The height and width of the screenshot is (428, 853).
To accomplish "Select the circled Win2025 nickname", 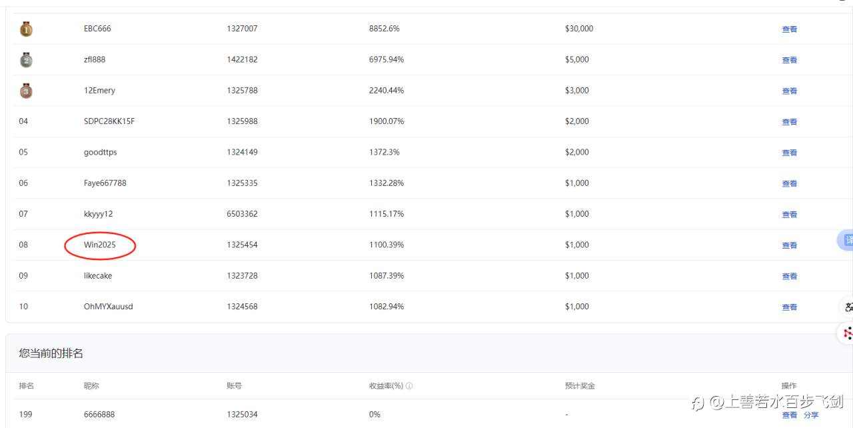I will coord(100,245).
